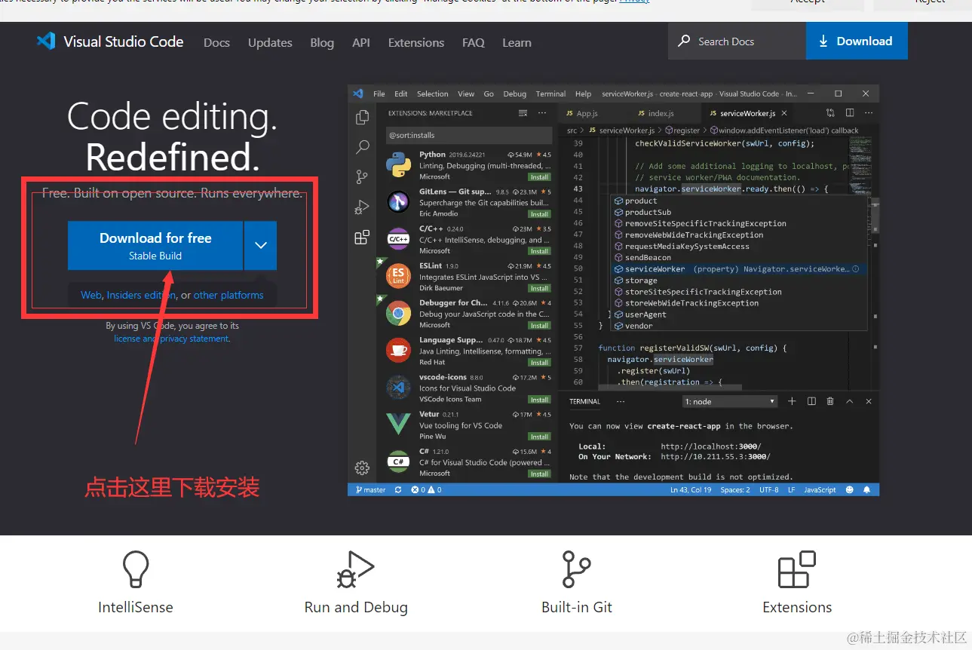The width and height of the screenshot is (972, 650).
Task: Click the magnifier icon in Search Docs
Action: click(x=684, y=41)
